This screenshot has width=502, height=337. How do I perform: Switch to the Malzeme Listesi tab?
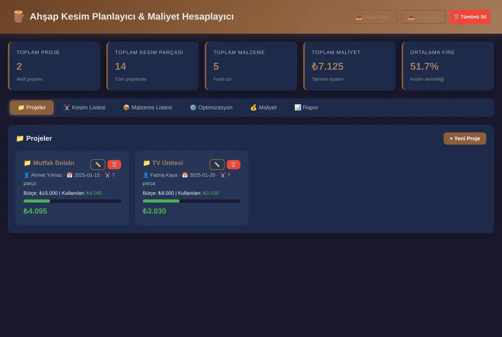click(x=147, y=107)
